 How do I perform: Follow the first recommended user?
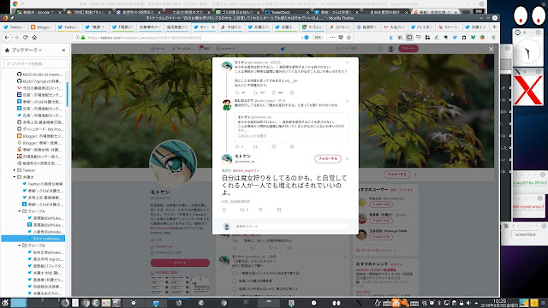click(381, 204)
